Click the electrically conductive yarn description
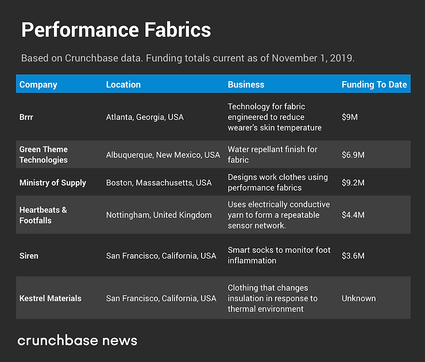The height and width of the screenshot is (362, 425). coord(279,215)
